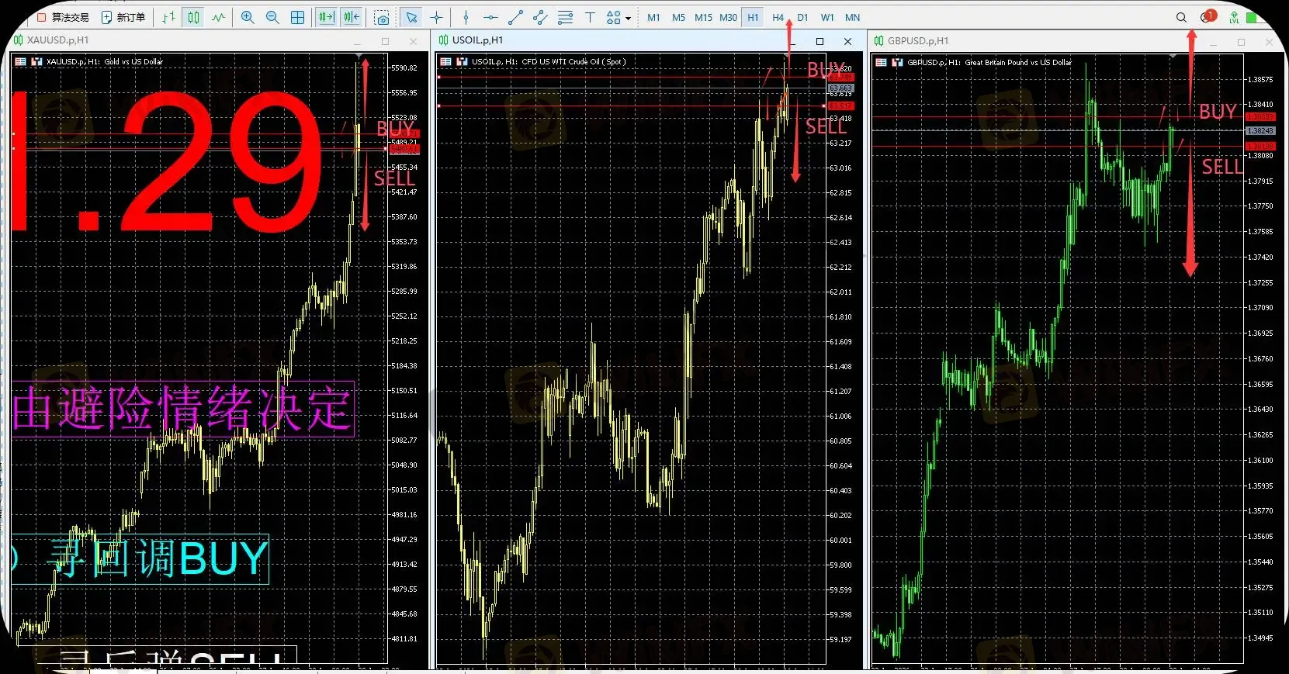Viewport: 1289px width, 674px height.
Task: Activate the USOIL.p,H1 chart window title
Action: [x=477, y=40]
